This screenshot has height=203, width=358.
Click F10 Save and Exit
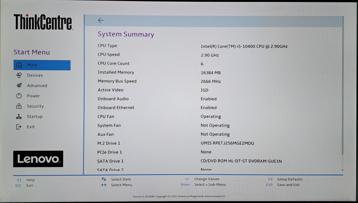coord(283,185)
